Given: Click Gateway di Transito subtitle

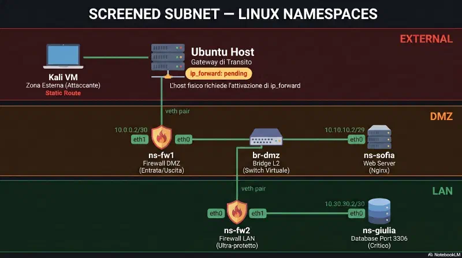Looking at the screenshot, I should [x=221, y=62].
